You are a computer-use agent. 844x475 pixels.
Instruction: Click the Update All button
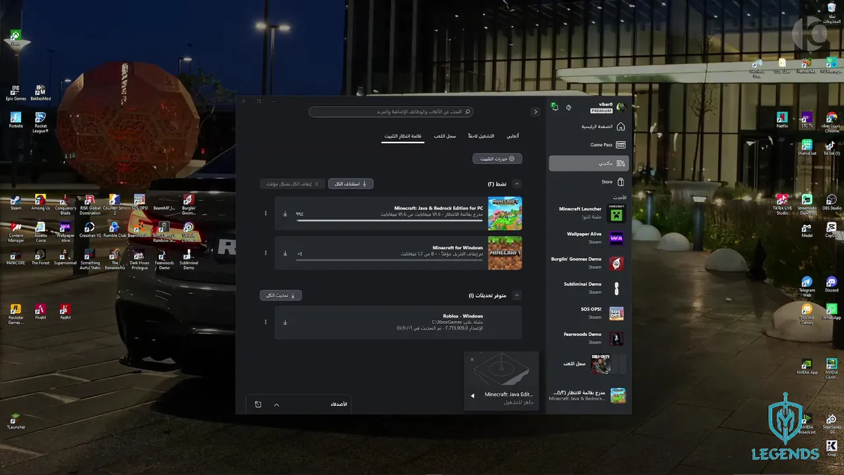[x=280, y=296]
